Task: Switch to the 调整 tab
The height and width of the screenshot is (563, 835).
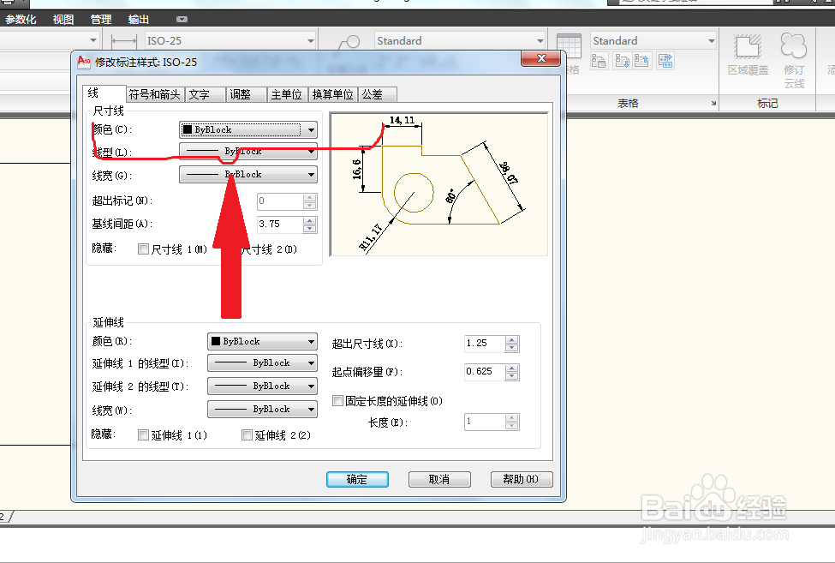Action: (246, 95)
